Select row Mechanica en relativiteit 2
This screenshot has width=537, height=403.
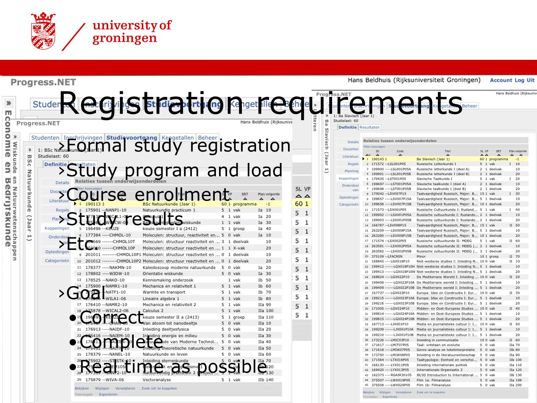[178, 305]
